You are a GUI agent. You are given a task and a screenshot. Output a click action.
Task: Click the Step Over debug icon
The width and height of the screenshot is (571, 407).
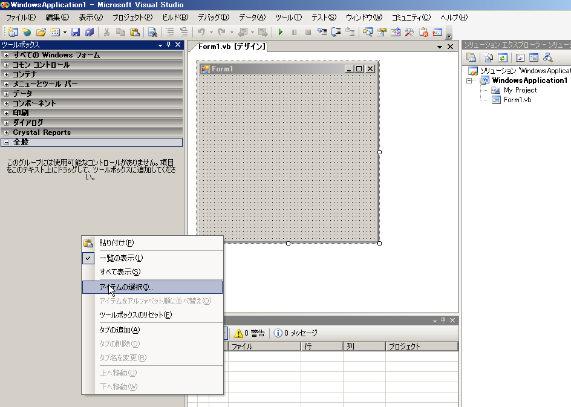click(336, 32)
